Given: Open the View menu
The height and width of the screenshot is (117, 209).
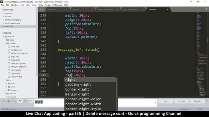Looking at the screenshot, I should (28, 5).
